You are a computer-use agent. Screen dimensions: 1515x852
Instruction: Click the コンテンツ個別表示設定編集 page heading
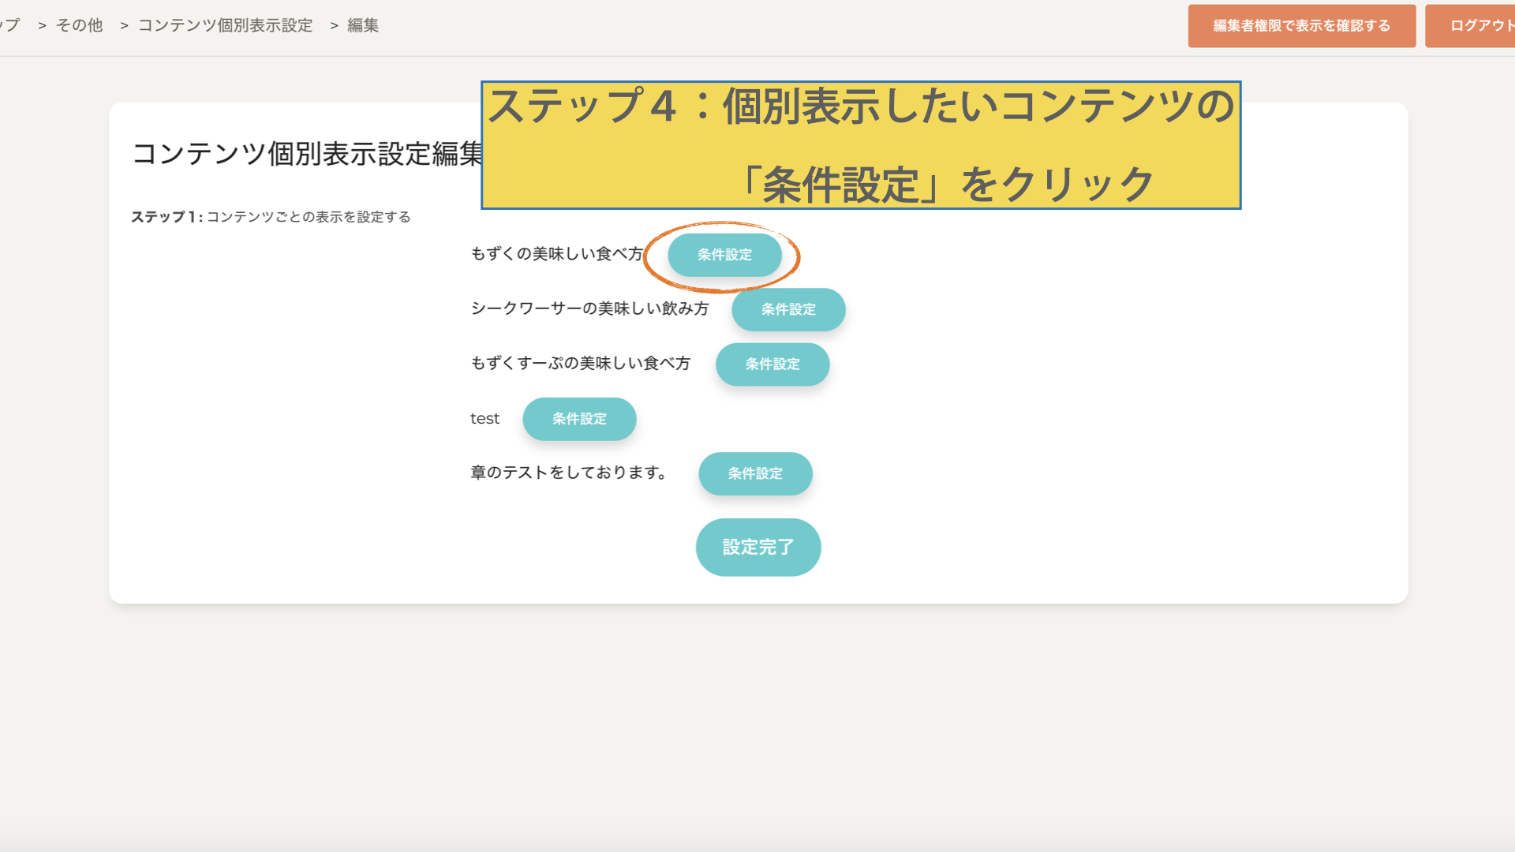coord(306,154)
